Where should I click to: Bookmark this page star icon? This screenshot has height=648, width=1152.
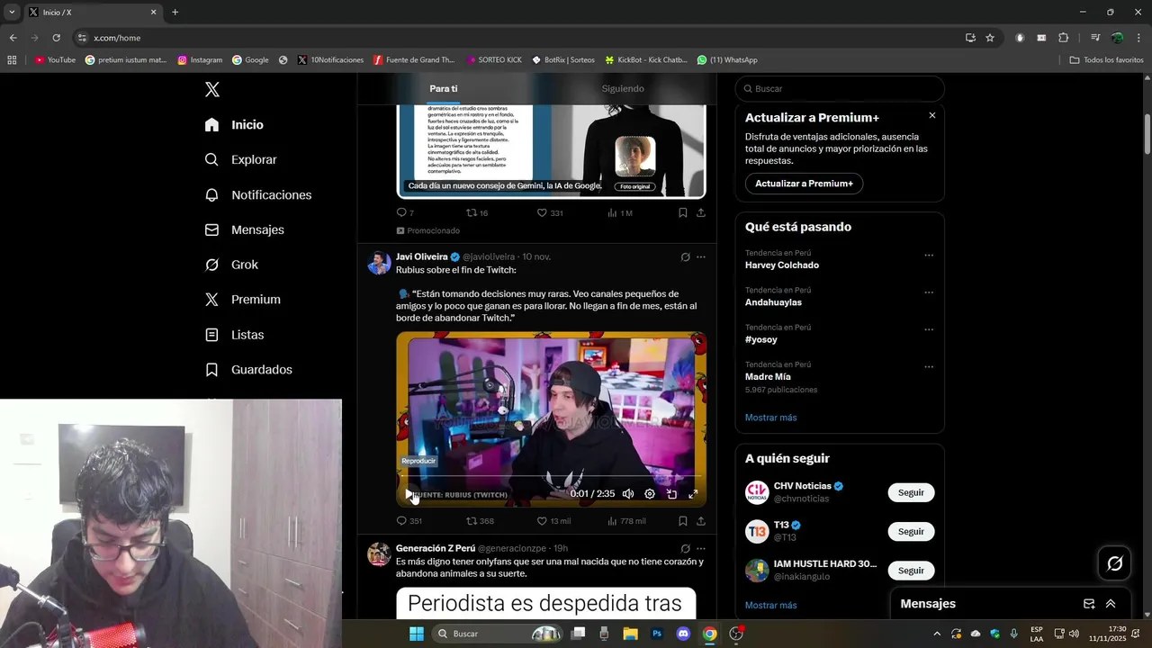click(990, 38)
